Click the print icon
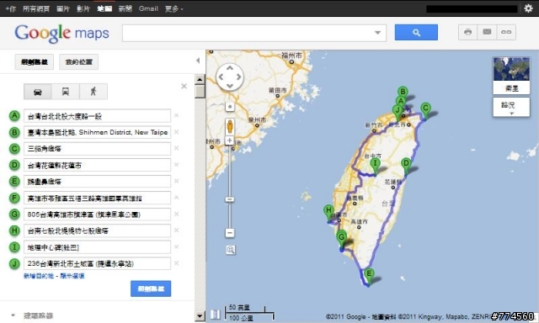The width and height of the screenshot is (539, 323). (468, 32)
